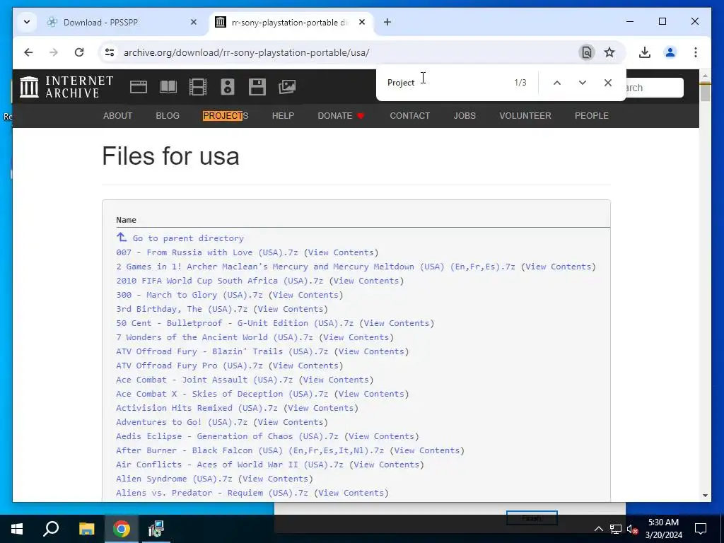724x543 pixels.
Task: Open 50 Cent - Bulletproof G-Unit Edition
Action: (235, 323)
